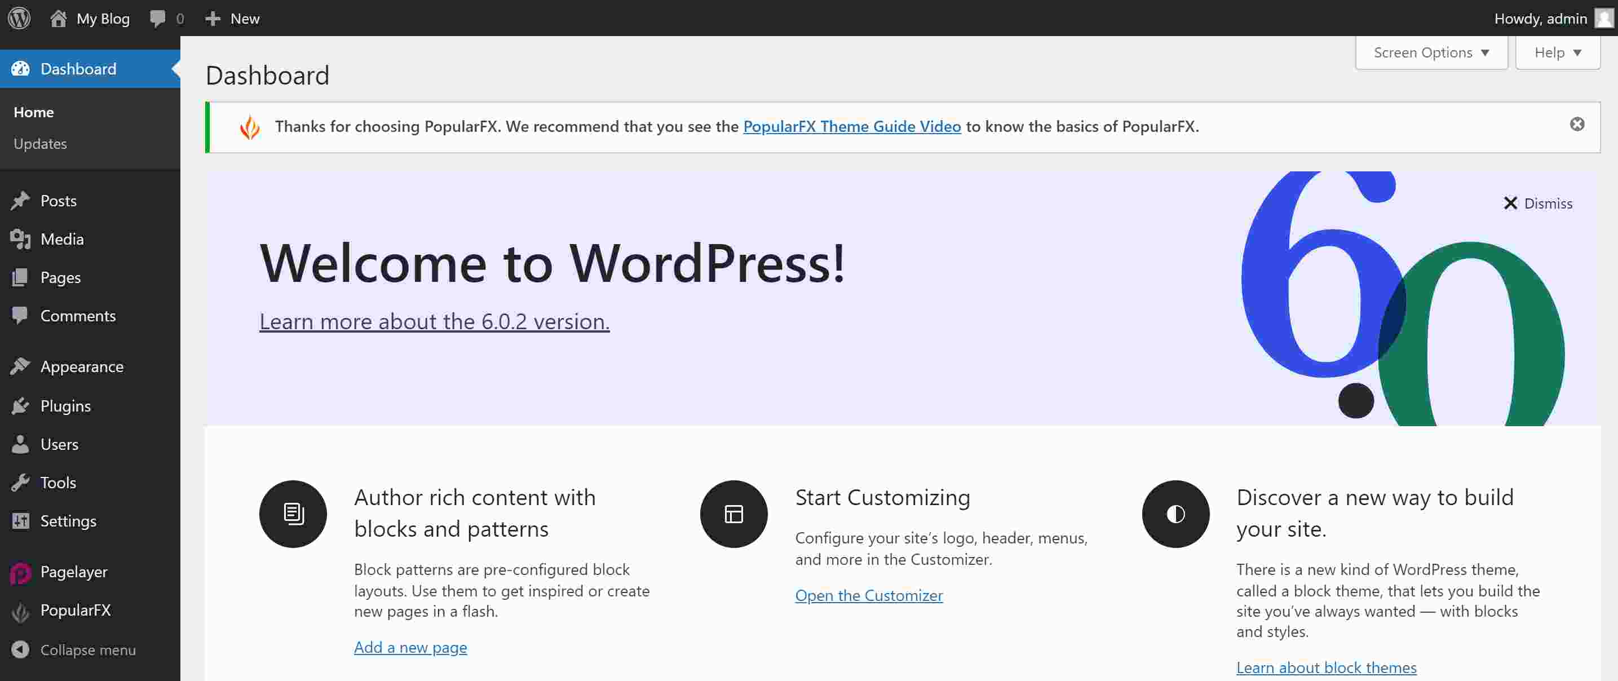This screenshot has width=1618, height=681.
Task: Open the Appearance menu
Action: point(90,366)
